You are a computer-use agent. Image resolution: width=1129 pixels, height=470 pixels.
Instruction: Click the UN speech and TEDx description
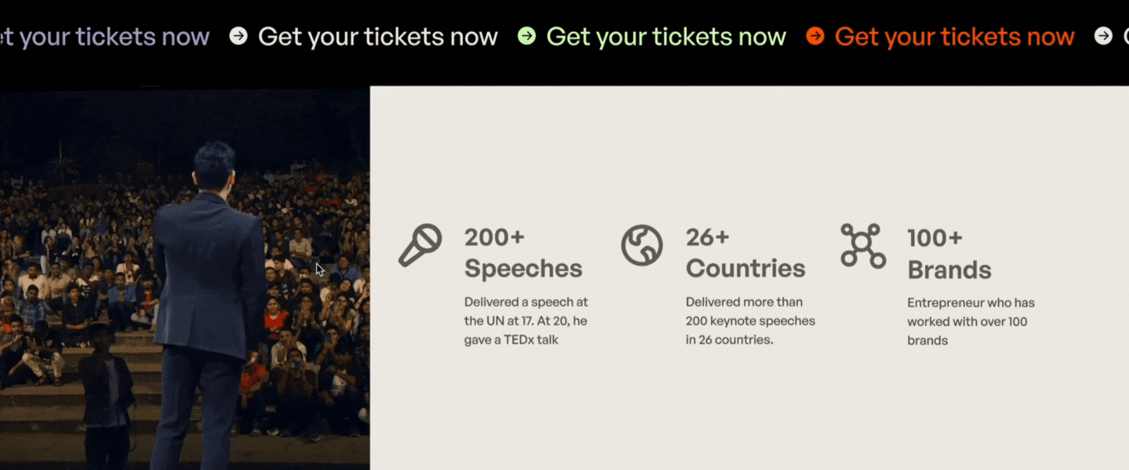pos(525,320)
